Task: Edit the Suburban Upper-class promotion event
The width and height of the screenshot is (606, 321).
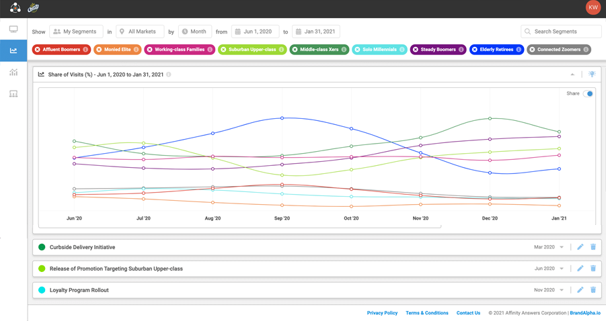Action: coord(580,269)
